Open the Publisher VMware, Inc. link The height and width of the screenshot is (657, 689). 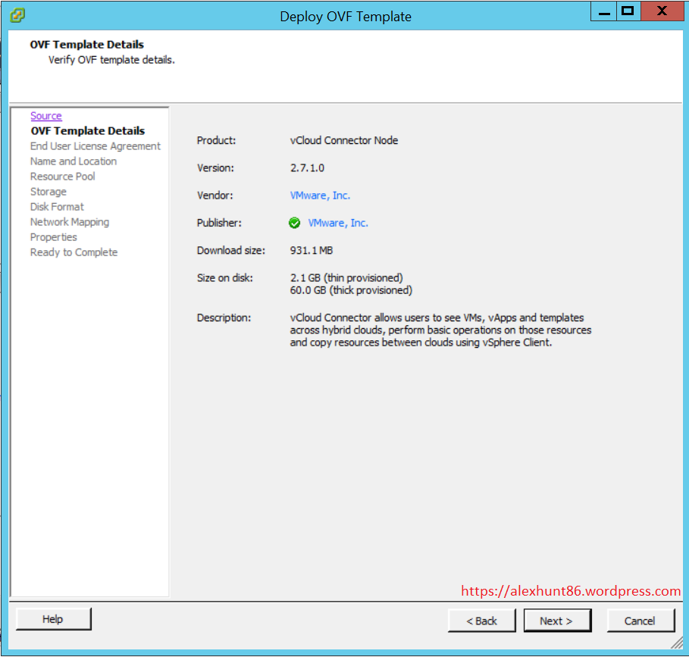click(338, 223)
